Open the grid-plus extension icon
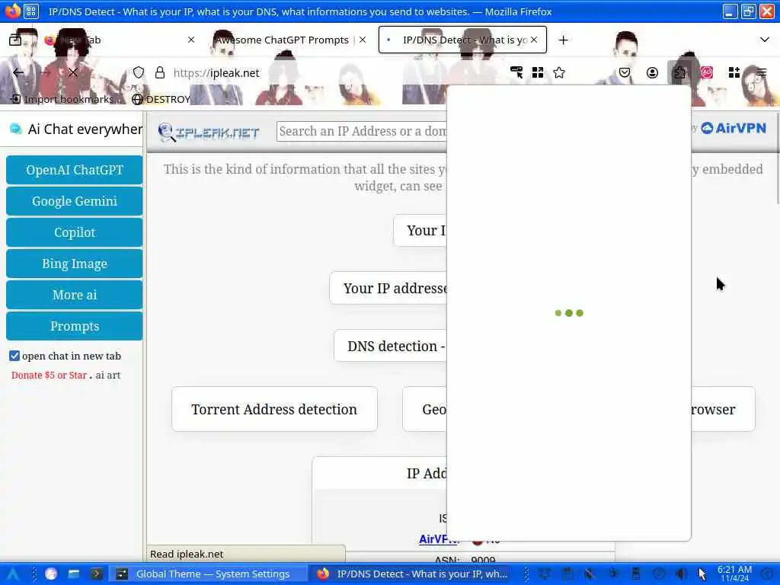The width and height of the screenshot is (780, 585). [734, 72]
